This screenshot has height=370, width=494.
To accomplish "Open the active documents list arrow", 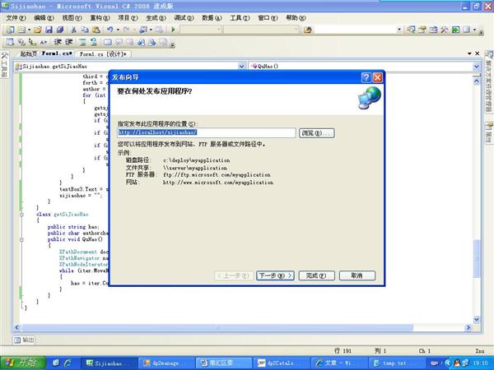I will 469,53.
